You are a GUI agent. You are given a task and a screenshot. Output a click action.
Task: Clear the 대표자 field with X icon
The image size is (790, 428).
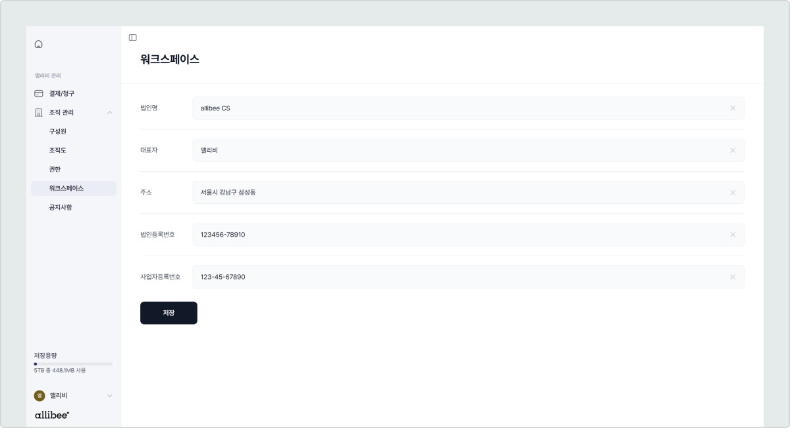coord(732,151)
